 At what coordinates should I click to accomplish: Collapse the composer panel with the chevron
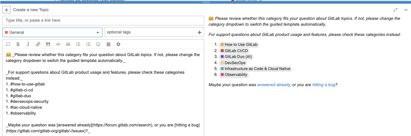click(x=406, y=10)
